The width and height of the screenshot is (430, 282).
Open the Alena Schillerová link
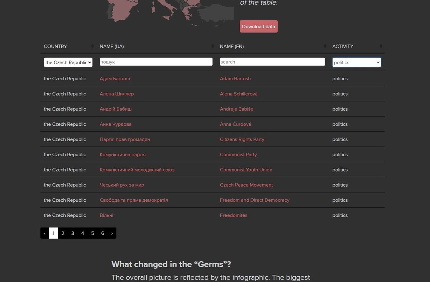(x=239, y=94)
